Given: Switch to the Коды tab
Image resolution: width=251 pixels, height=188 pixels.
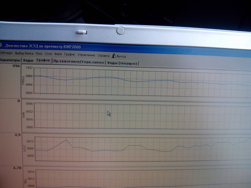Looking at the screenshot, I should point(28,60).
